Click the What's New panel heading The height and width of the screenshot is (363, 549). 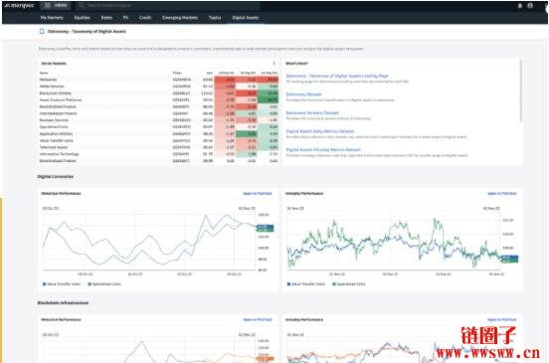[x=296, y=64]
